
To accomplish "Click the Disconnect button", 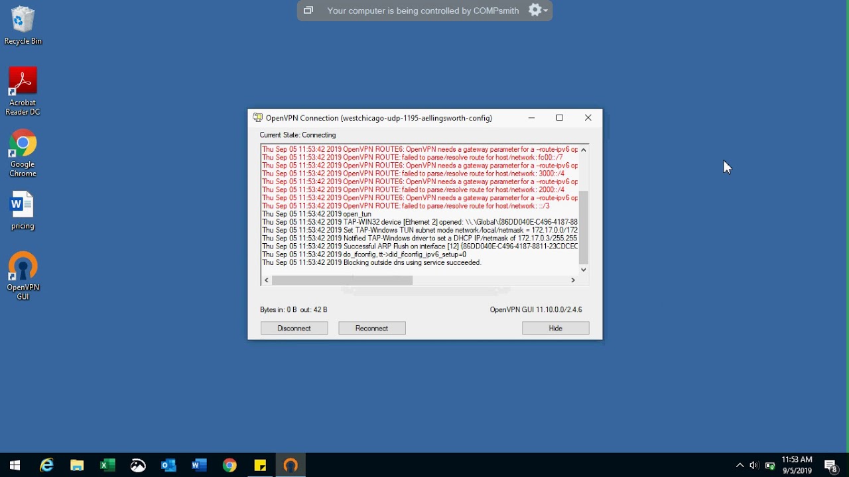I will pos(294,328).
